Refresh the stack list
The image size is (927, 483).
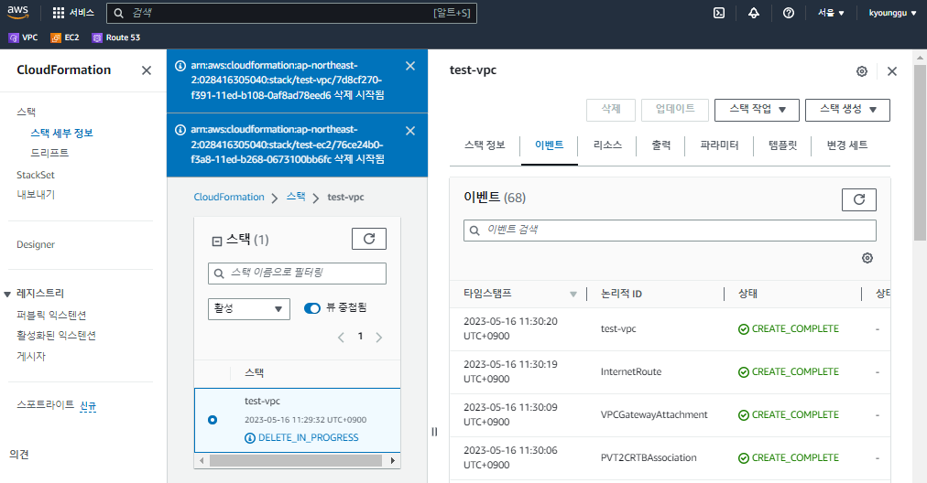[369, 239]
